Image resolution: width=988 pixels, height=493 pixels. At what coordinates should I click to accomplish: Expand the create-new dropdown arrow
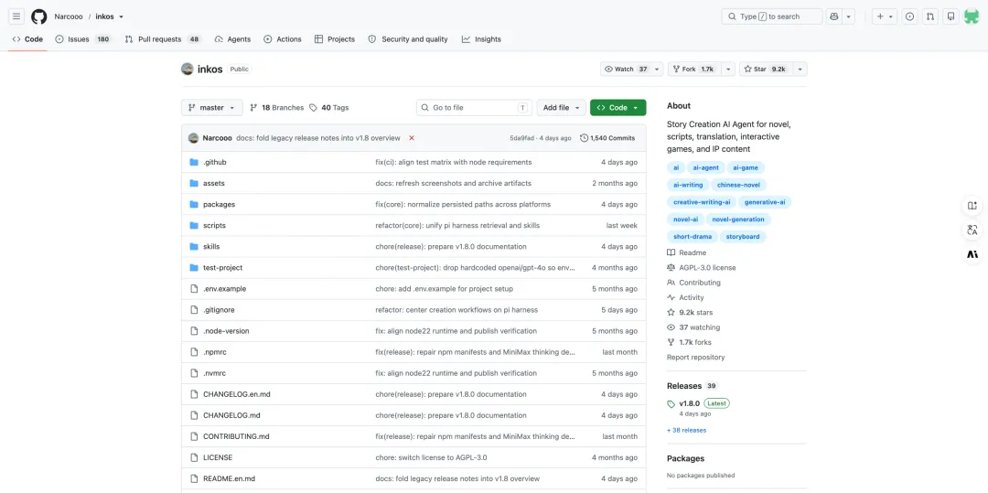[891, 17]
